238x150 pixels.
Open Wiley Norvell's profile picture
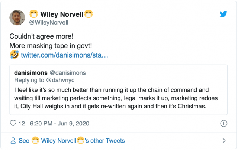click(x=17, y=17)
